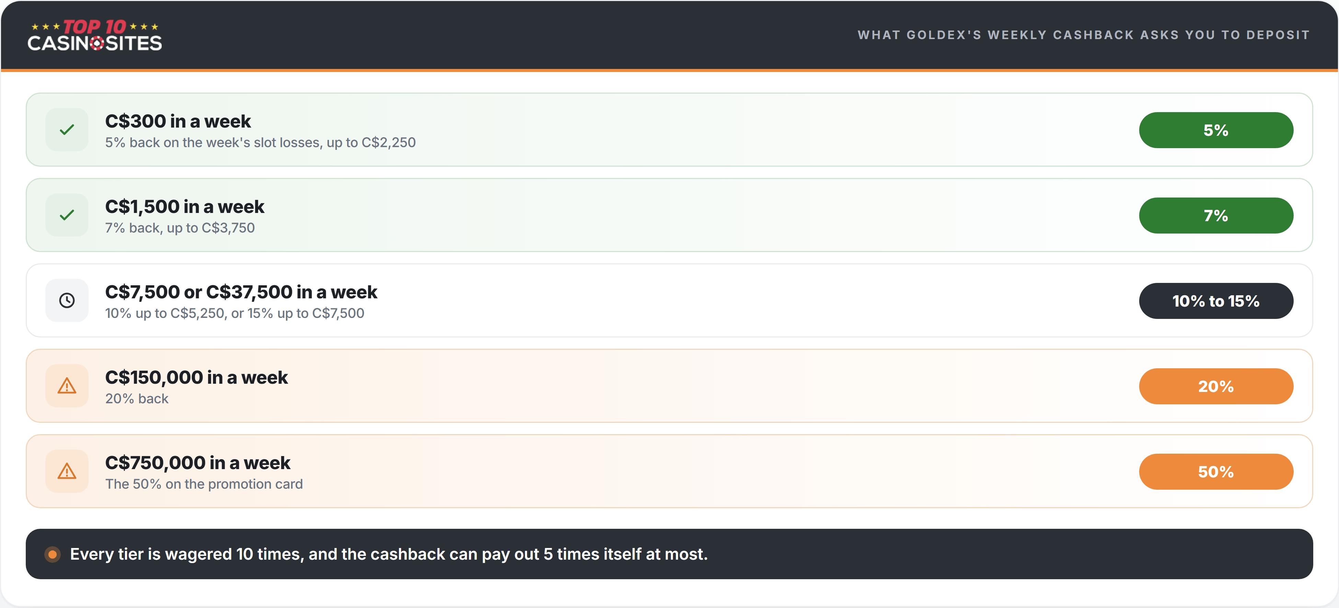Click the warning triangle beside C$750,000 in a week
Screen dimensions: 1339x608
(67, 472)
